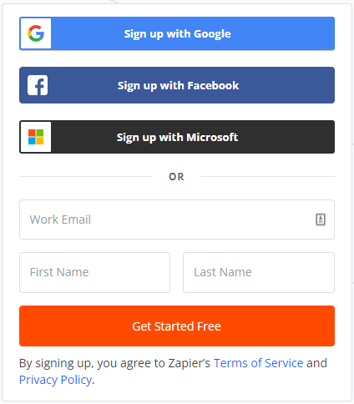Click the yellow square in Microsoft logo
354x404 pixels.
(x=40, y=141)
